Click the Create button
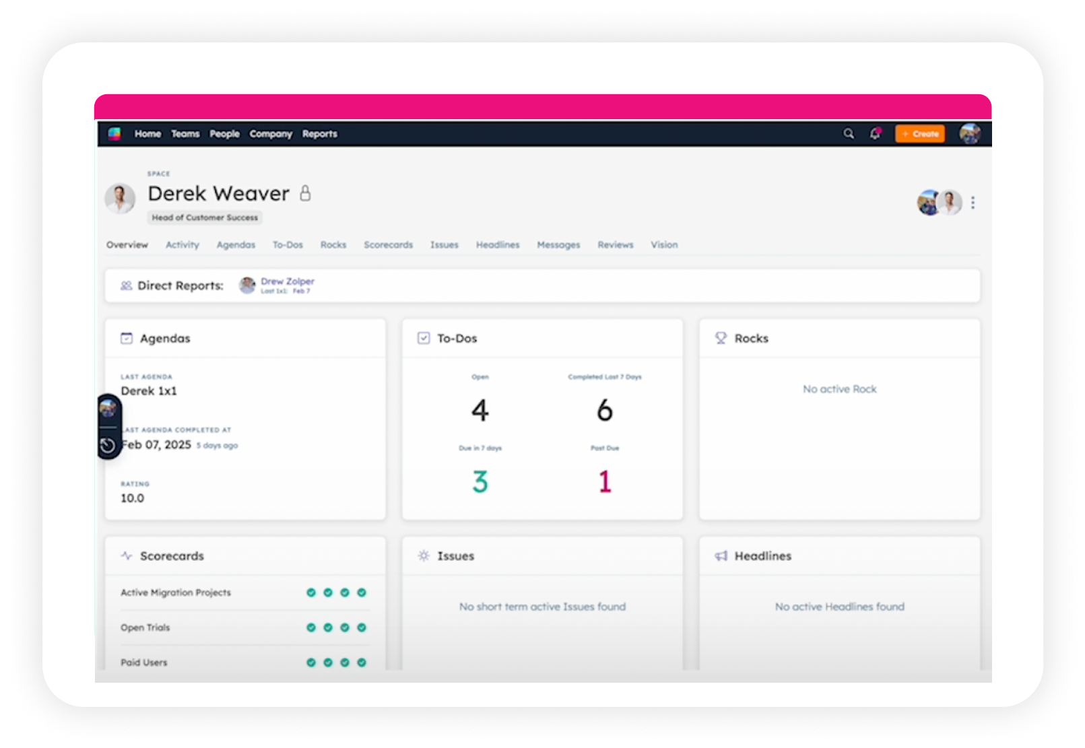 click(920, 134)
